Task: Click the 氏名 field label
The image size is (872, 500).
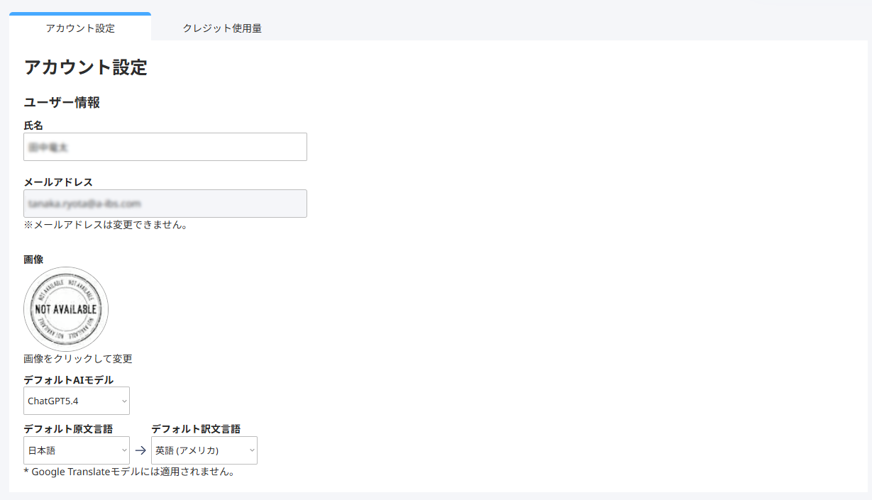Action: (x=33, y=126)
